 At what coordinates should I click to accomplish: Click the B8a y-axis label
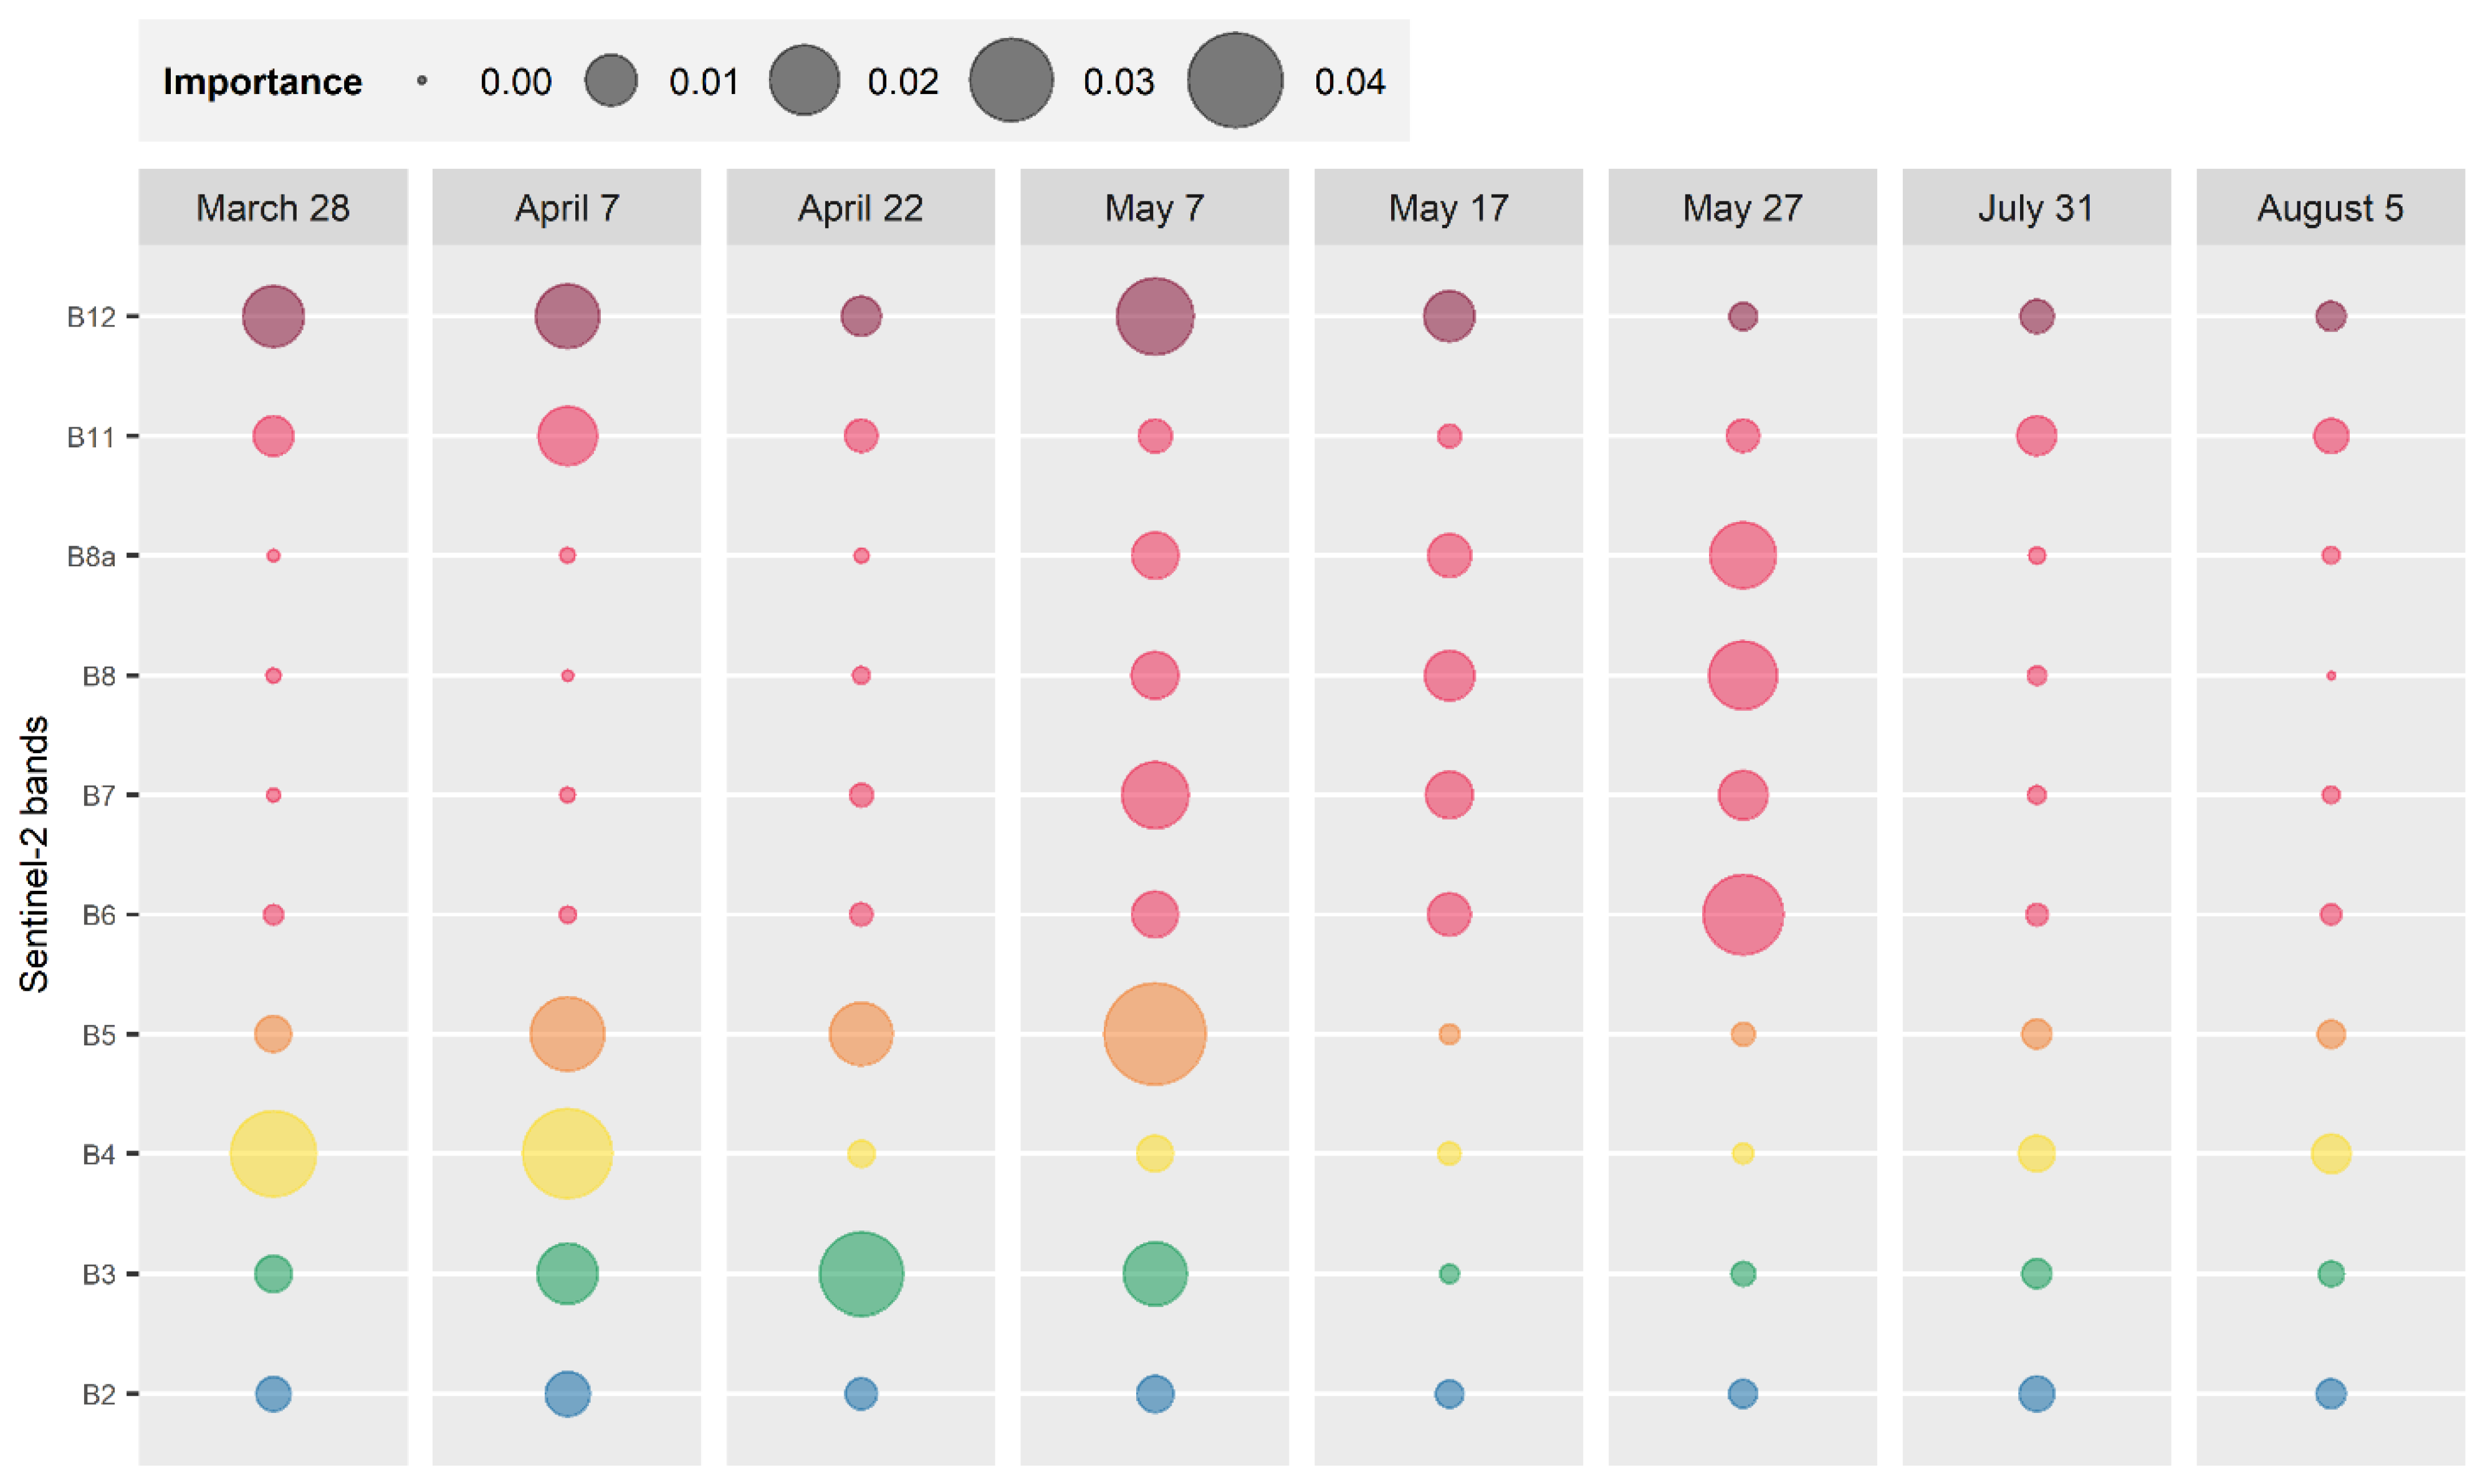click(x=90, y=556)
